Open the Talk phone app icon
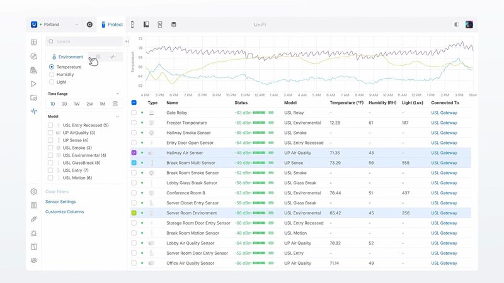The height and width of the screenshot is (283, 504). (146, 25)
